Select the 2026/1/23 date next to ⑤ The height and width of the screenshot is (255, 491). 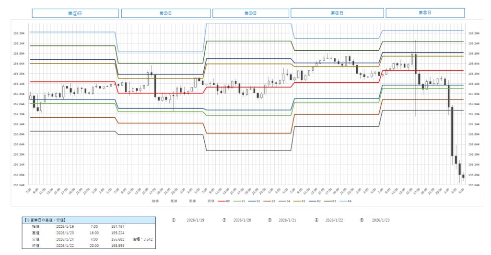[381, 220]
